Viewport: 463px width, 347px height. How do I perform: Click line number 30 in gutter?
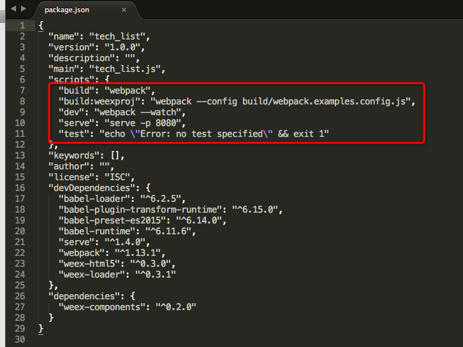20,339
